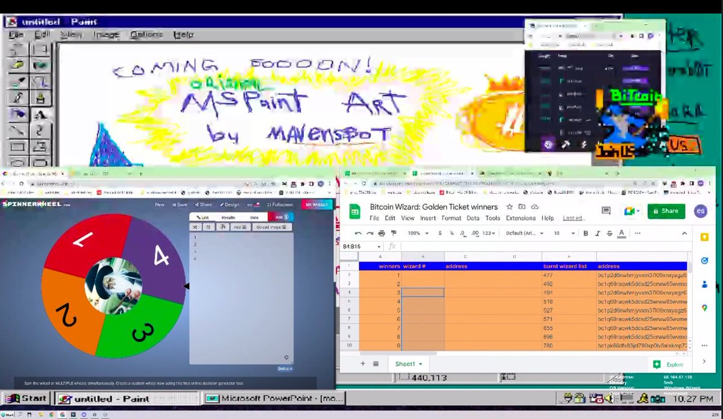Open the Last edit link in Sheets
The height and width of the screenshot is (419, 723).
pos(573,218)
